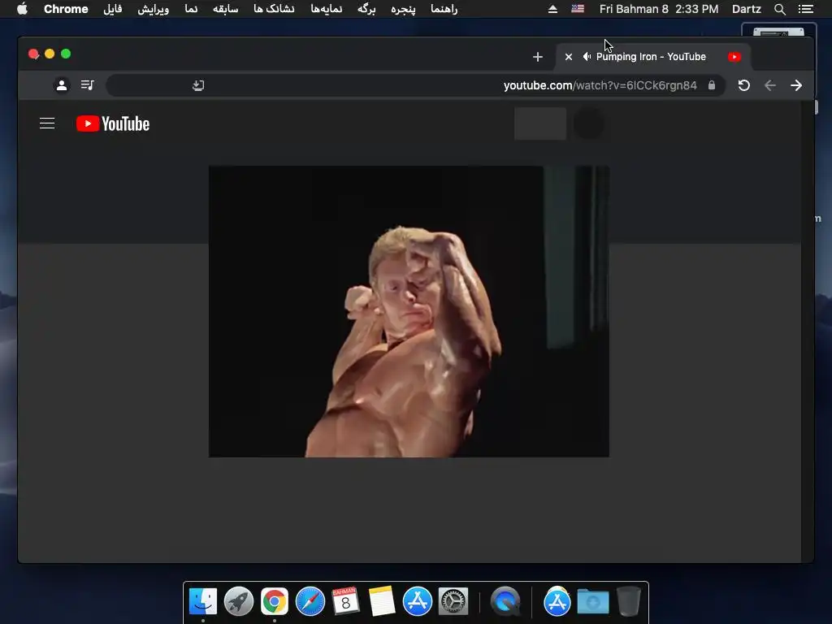
Task: Select the Pumping Iron - YouTube tab
Action: click(652, 57)
